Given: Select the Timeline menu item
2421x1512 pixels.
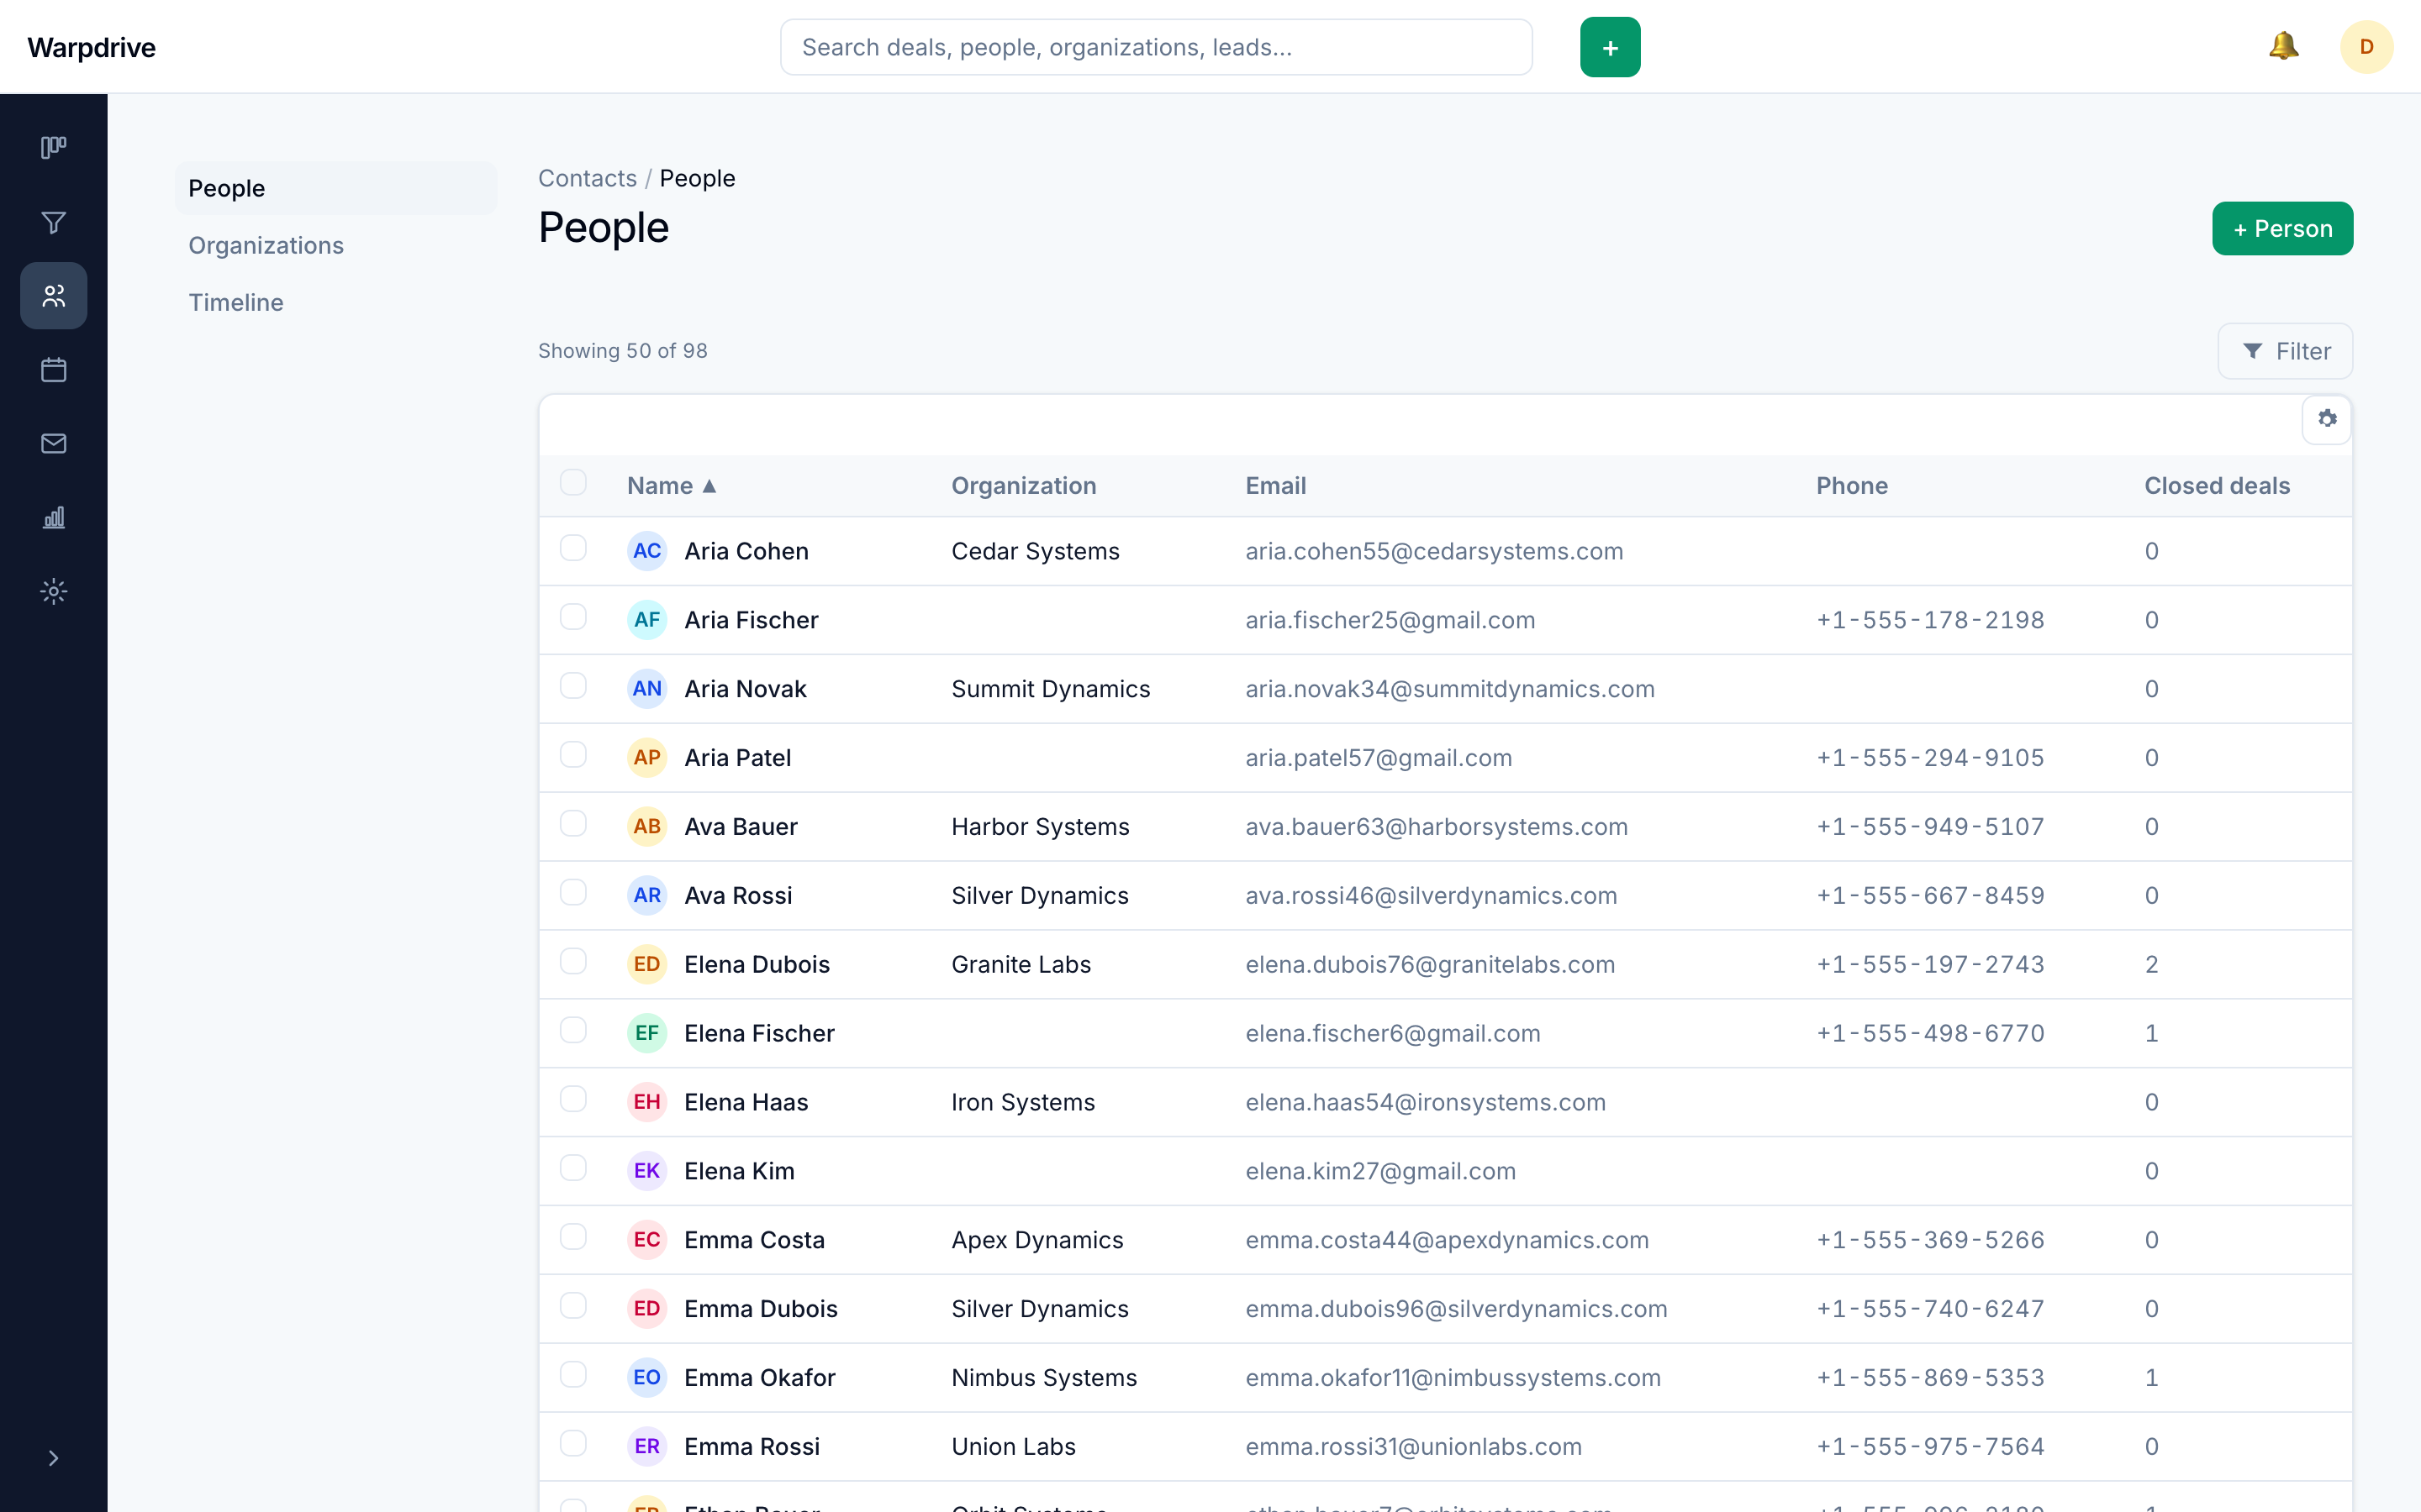Looking at the screenshot, I should [x=335, y=302].
